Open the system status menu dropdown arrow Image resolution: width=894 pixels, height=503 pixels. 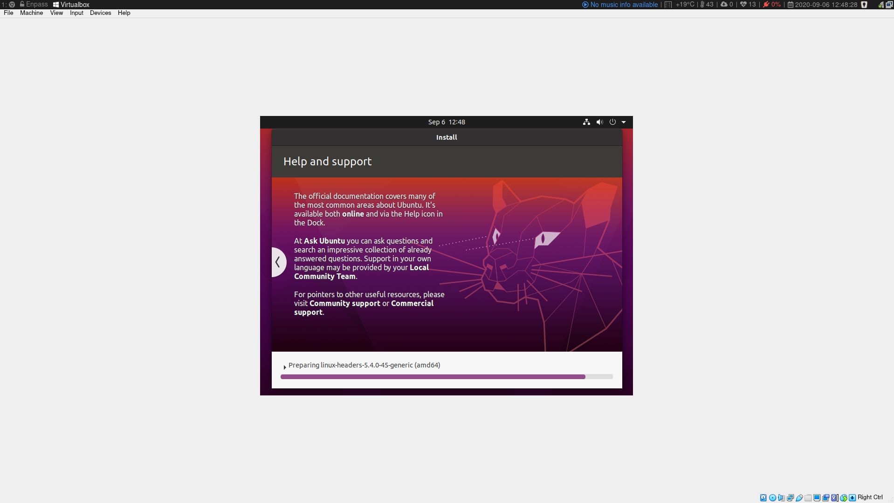tap(624, 122)
